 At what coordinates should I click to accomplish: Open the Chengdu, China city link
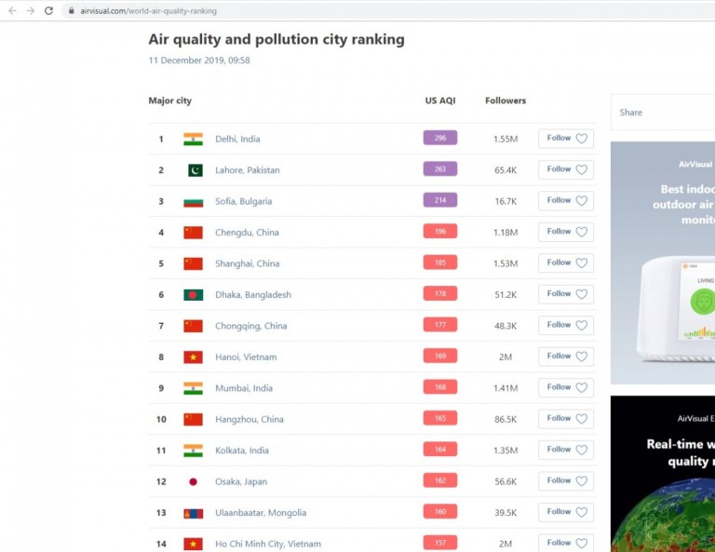247,233
